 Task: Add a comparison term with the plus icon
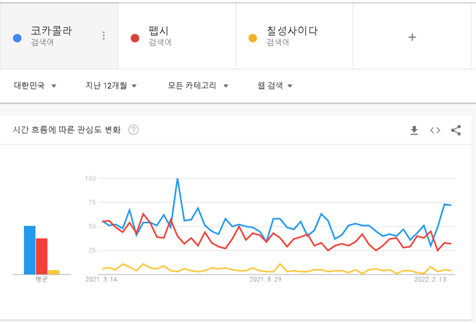point(412,37)
